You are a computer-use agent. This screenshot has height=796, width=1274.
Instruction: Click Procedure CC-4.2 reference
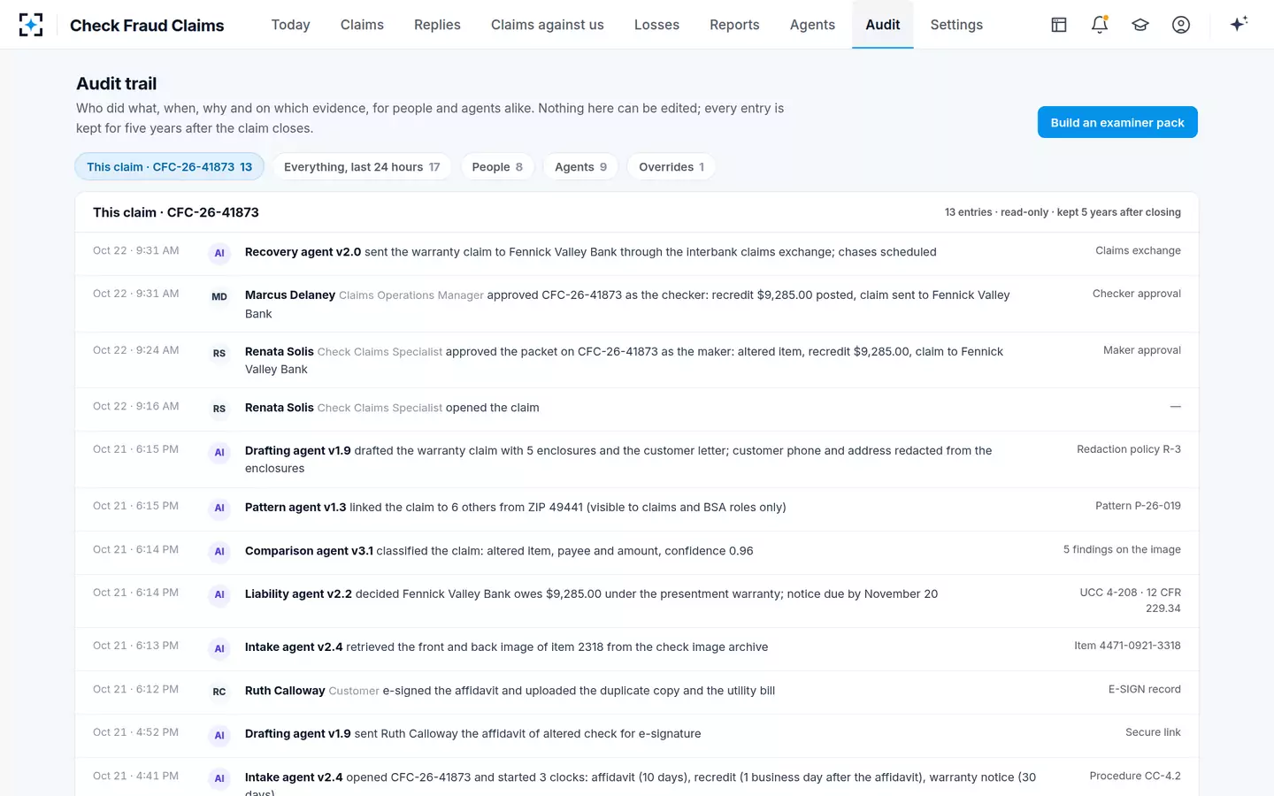(x=1135, y=776)
